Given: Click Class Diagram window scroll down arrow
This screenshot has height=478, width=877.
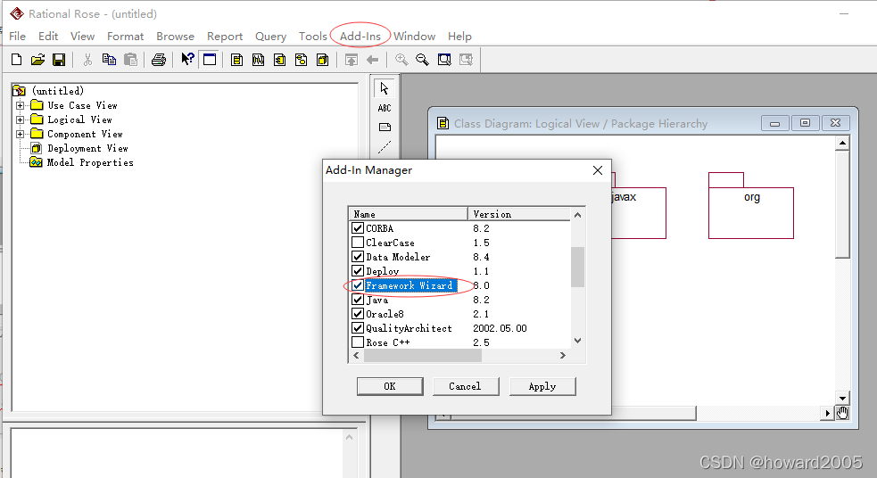Looking at the screenshot, I should [x=842, y=398].
